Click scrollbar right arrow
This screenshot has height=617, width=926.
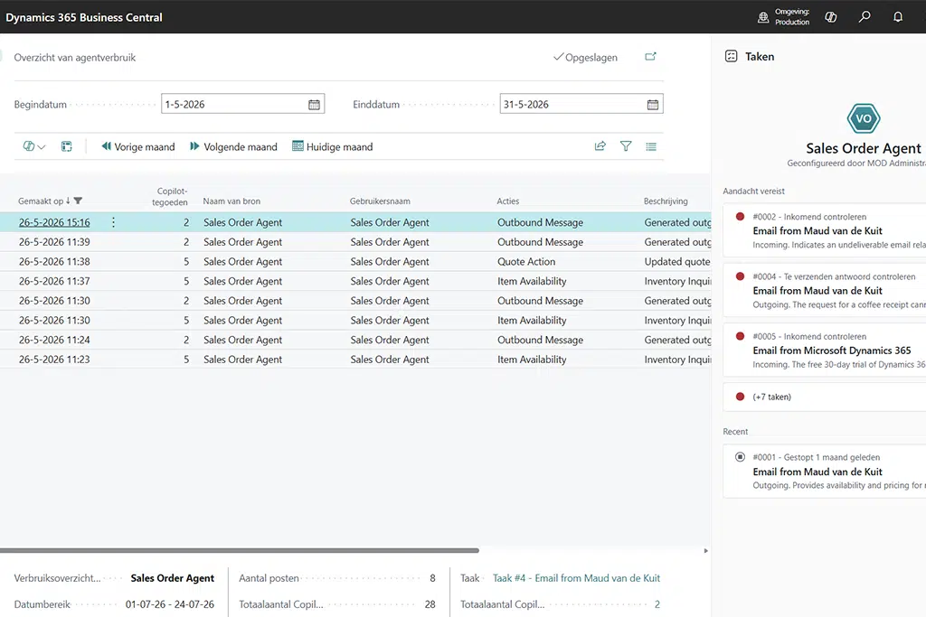point(705,550)
